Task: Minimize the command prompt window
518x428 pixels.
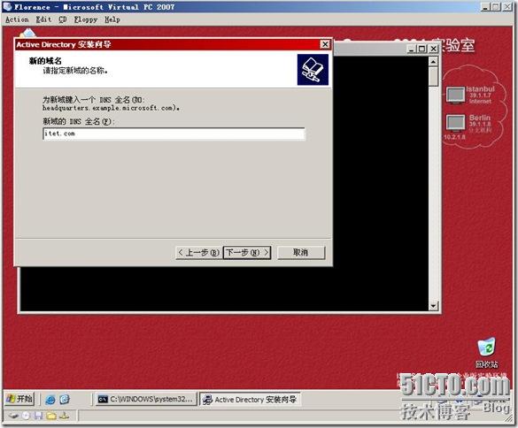Action: click(x=411, y=49)
